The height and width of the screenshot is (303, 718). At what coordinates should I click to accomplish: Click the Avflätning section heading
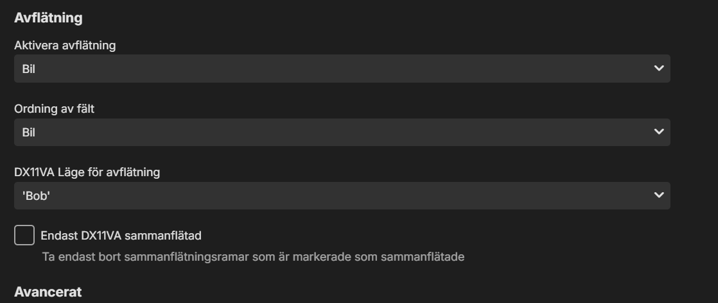(x=48, y=18)
